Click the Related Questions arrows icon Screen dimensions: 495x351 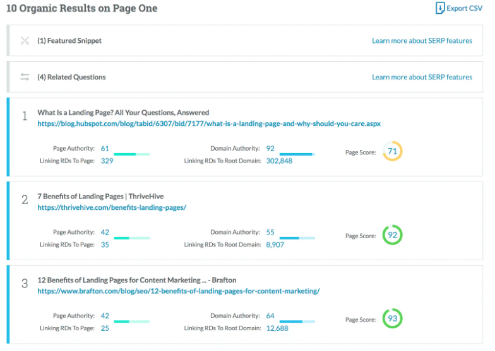point(25,77)
